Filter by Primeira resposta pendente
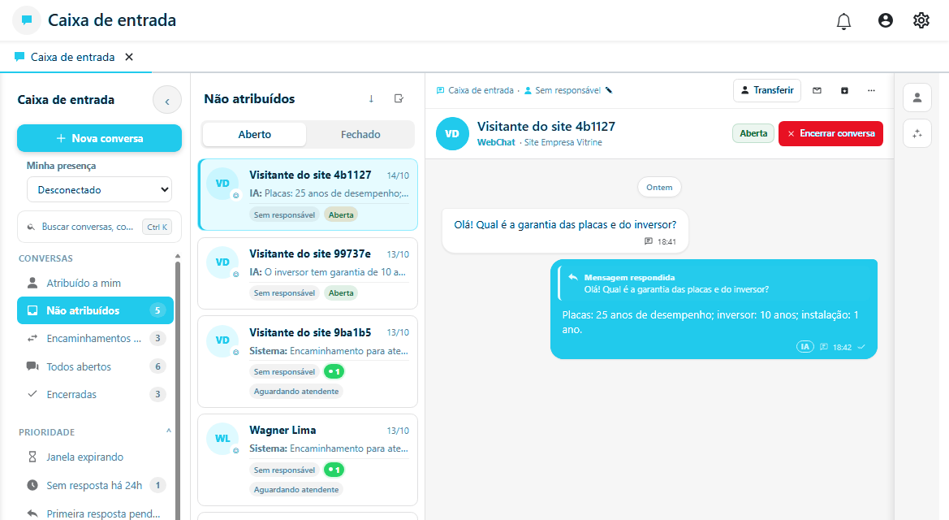This screenshot has height=520, width=949. 95,513
